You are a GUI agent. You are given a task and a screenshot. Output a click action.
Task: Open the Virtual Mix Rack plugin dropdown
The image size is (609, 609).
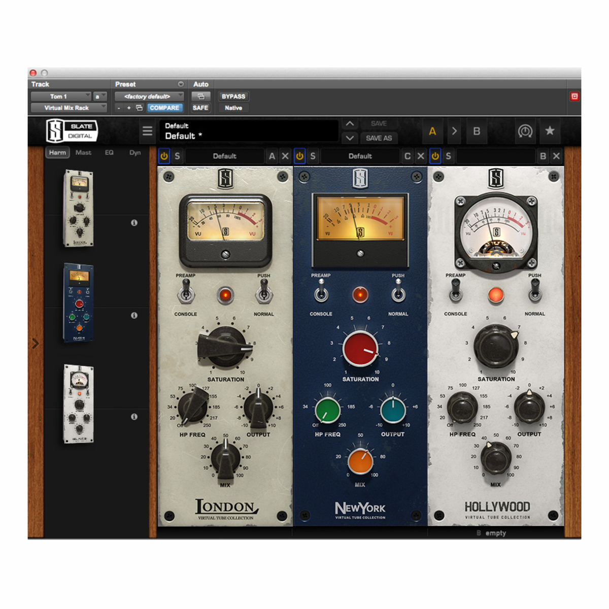[69, 108]
